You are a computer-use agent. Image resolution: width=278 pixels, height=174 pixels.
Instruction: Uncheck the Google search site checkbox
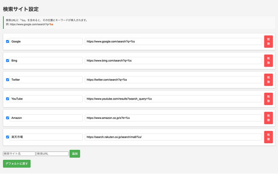[8, 41]
